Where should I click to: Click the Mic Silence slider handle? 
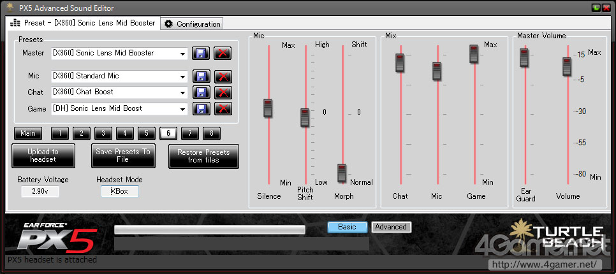pyautogui.click(x=268, y=108)
